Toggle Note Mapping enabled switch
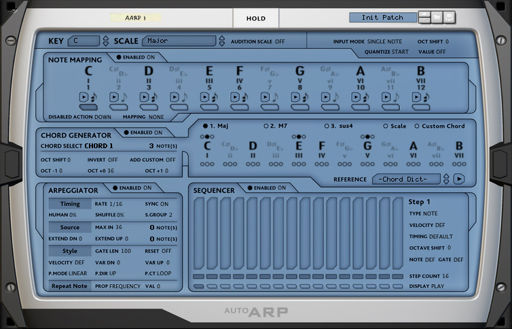 (119, 58)
